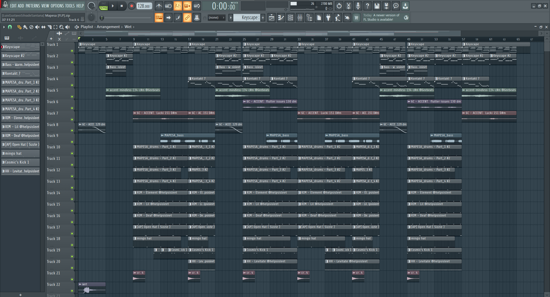
Task: Click the main volume knob
Action: 91,6
